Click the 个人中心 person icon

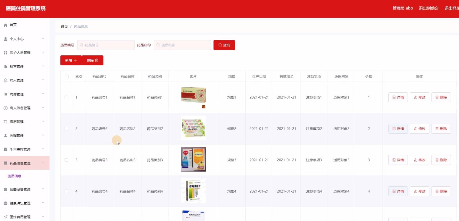click(6, 39)
